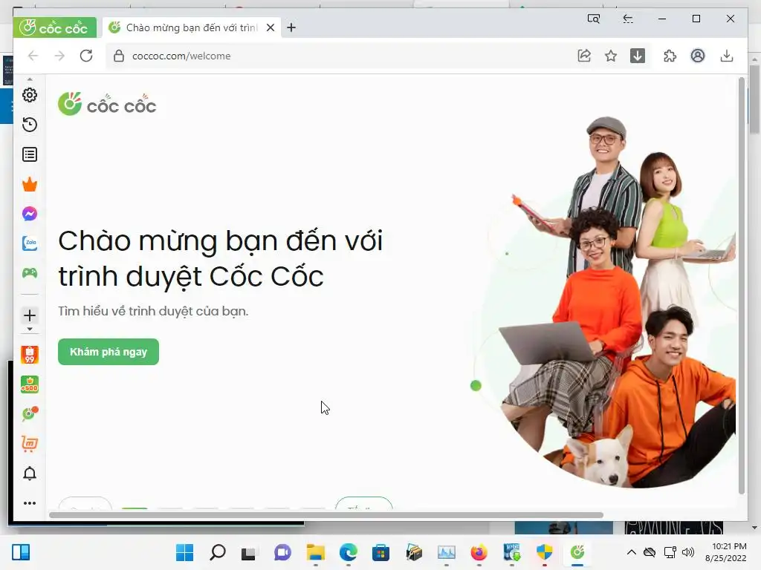Open the extensions puzzle menu
The width and height of the screenshot is (761, 570).
pyautogui.click(x=670, y=56)
